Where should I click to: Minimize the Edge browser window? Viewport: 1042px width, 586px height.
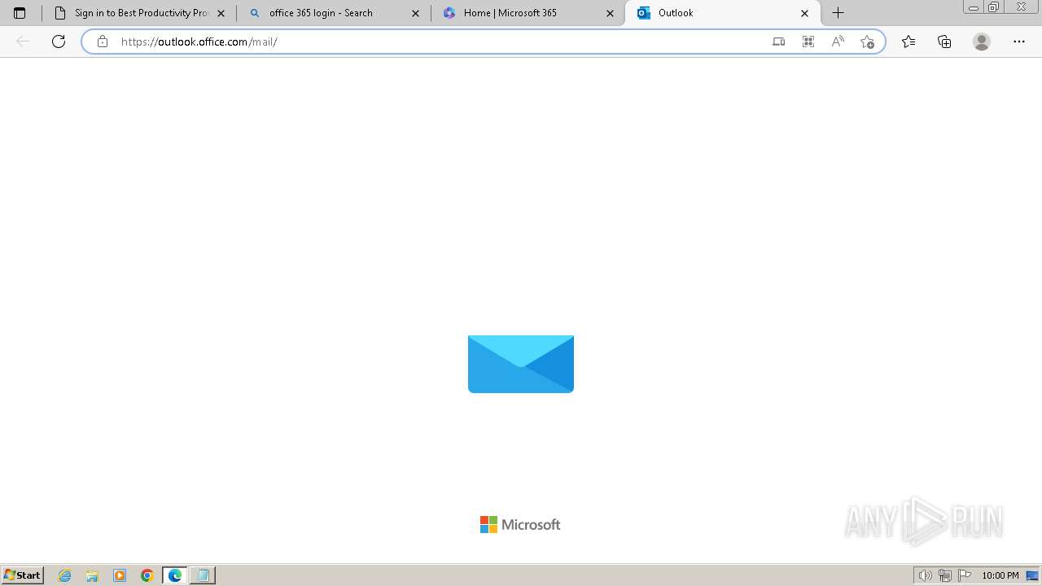(x=974, y=7)
